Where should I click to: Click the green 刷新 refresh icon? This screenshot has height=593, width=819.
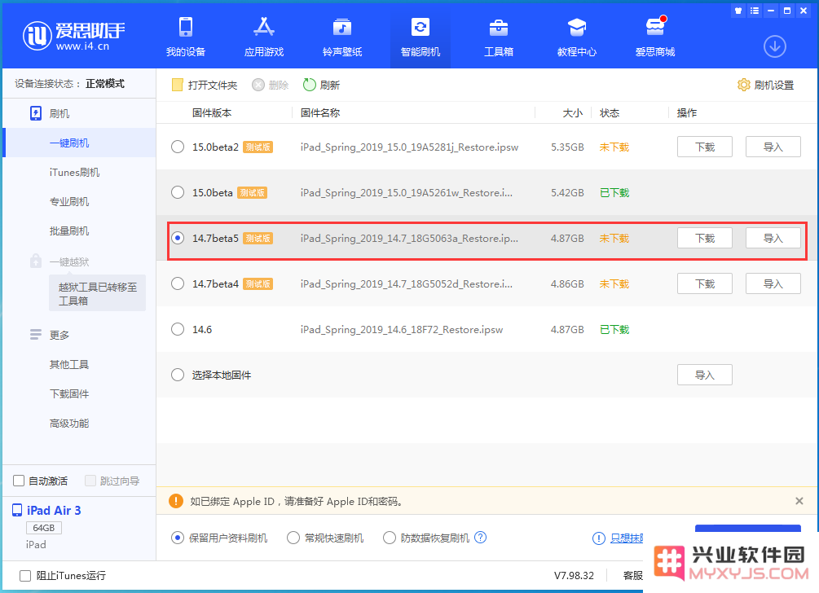click(x=309, y=85)
